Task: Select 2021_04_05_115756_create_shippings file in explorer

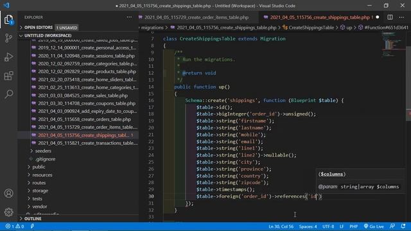Action: (x=83, y=135)
